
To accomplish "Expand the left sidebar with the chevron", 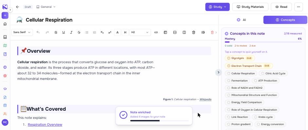I will click(x=10, y=10).
